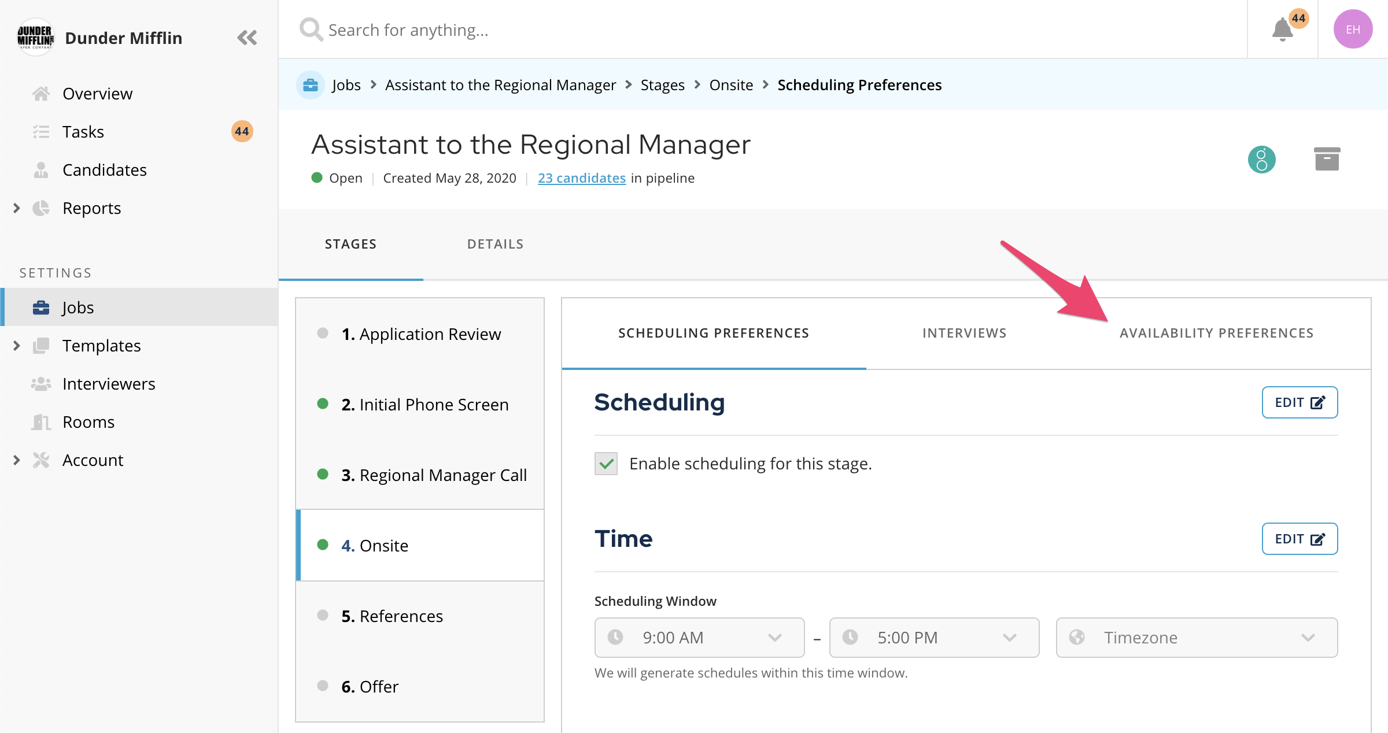Click the Tasks list icon
The image size is (1388, 733).
pyautogui.click(x=41, y=132)
